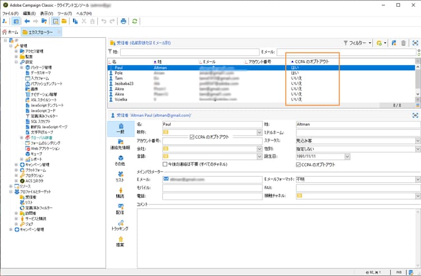Click the fullscreen icon beside recipient 'Altman Paul' title

(415, 115)
